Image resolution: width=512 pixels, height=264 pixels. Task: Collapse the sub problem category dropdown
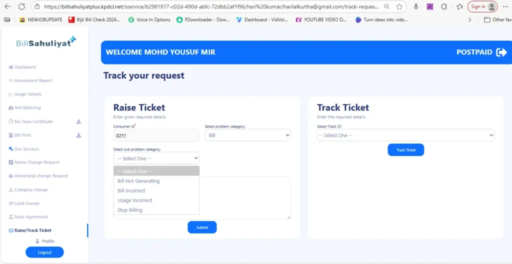click(x=156, y=158)
